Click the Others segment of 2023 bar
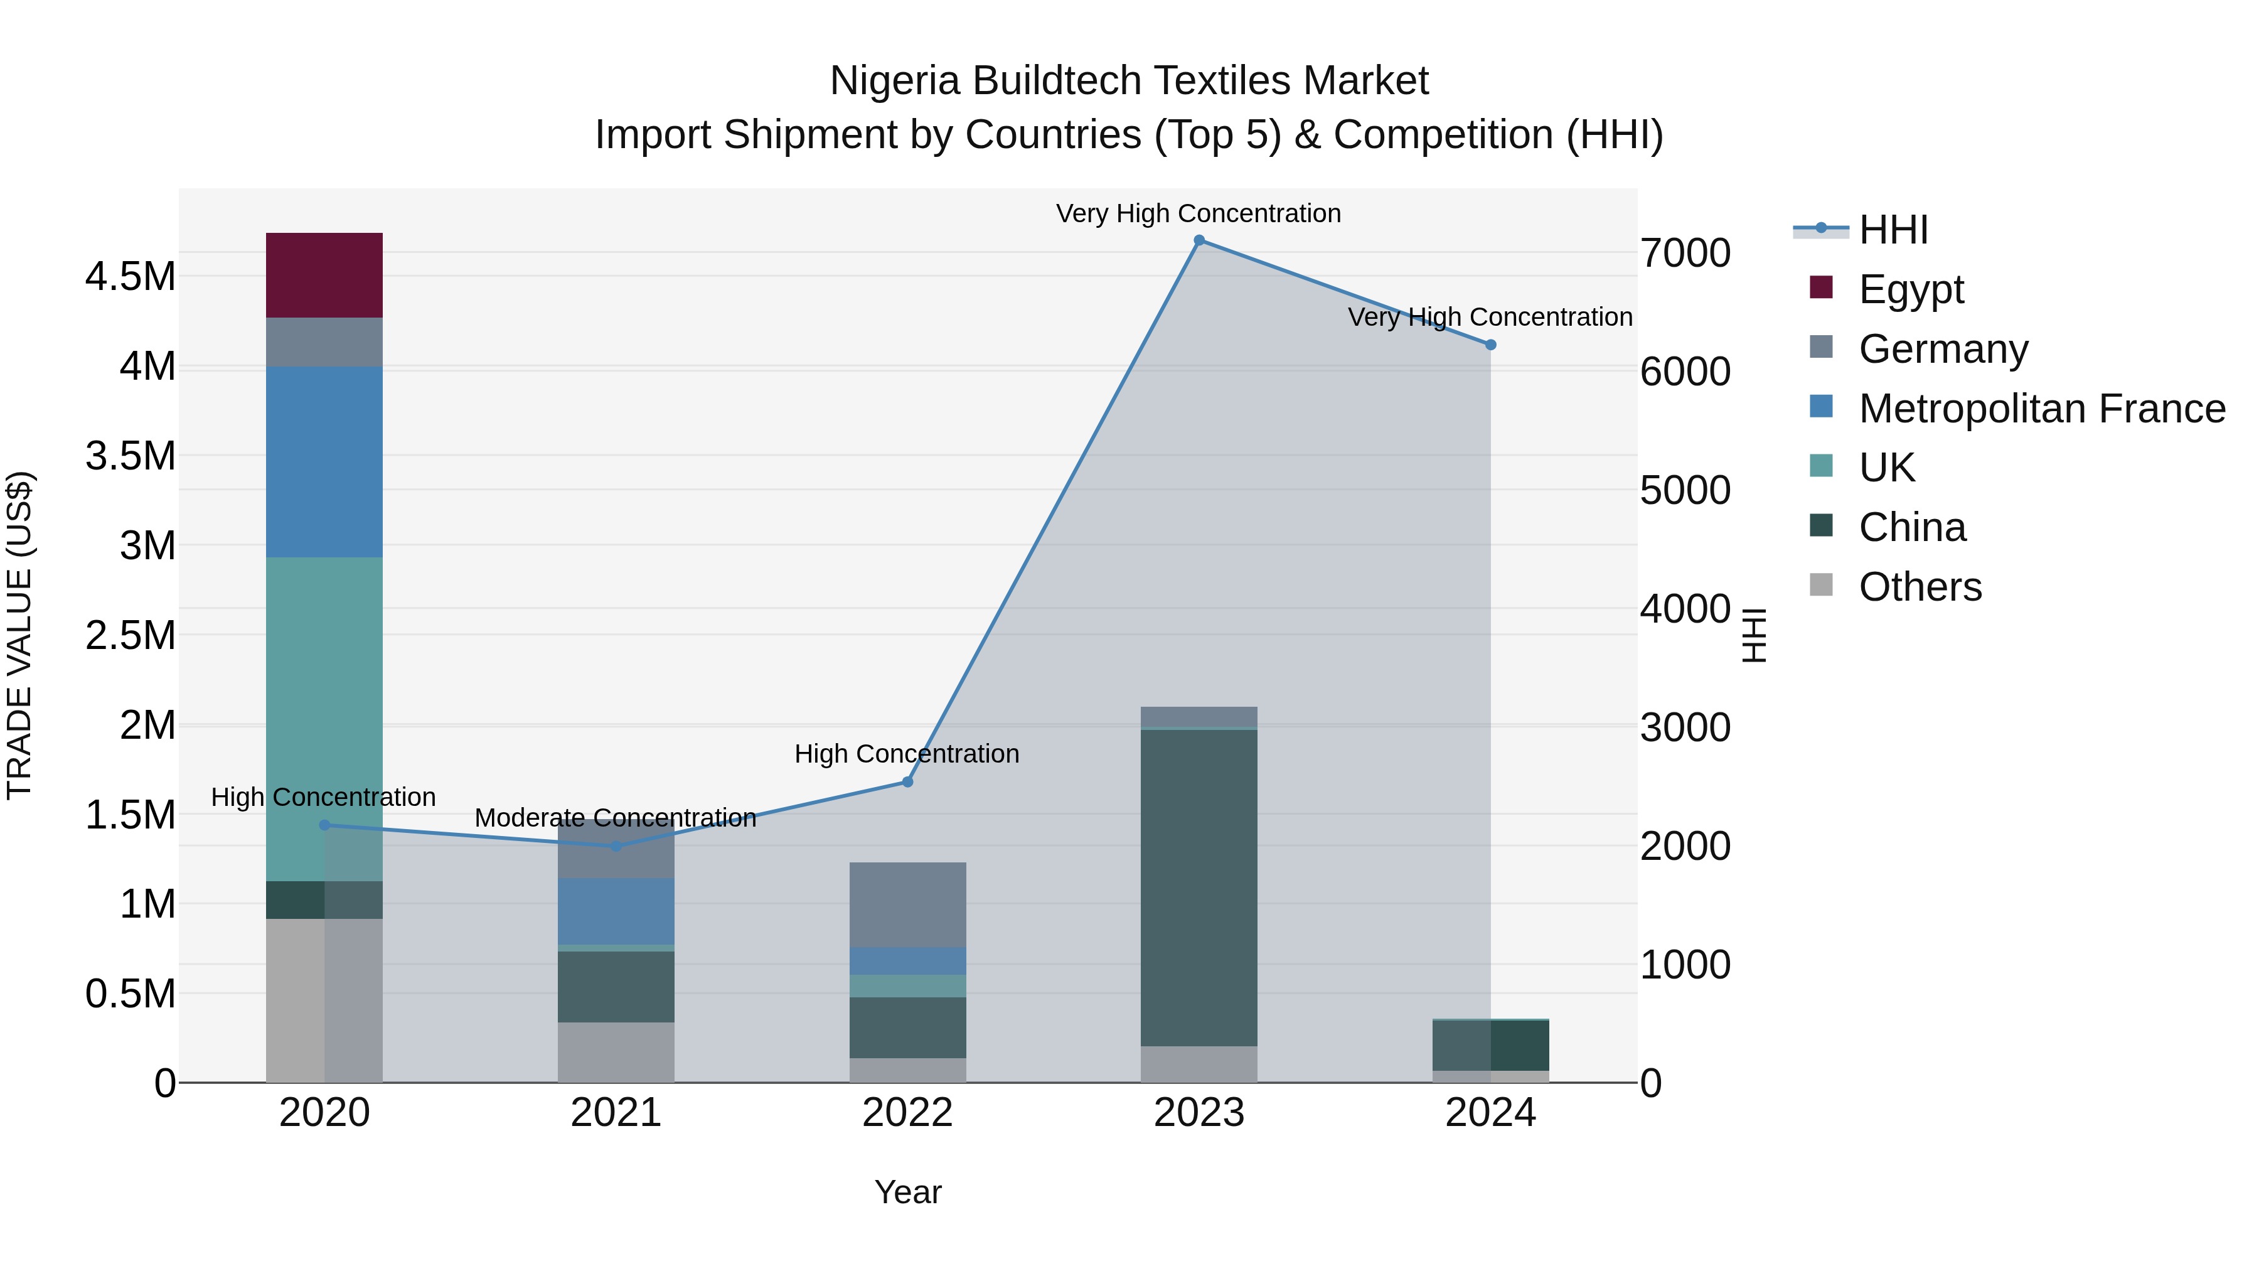 coord(1199,1065)
